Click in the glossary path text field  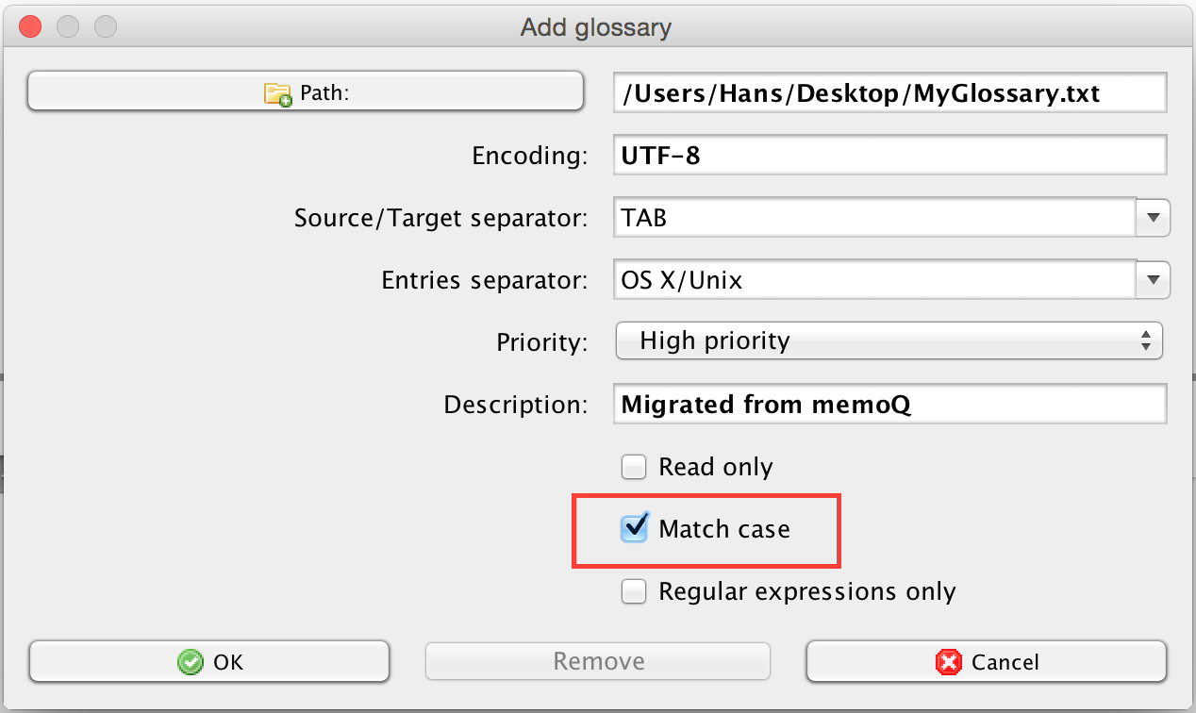[889, 93]
